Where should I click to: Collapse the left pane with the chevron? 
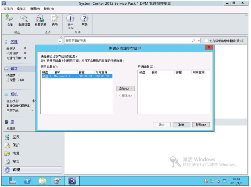[61, 37]
